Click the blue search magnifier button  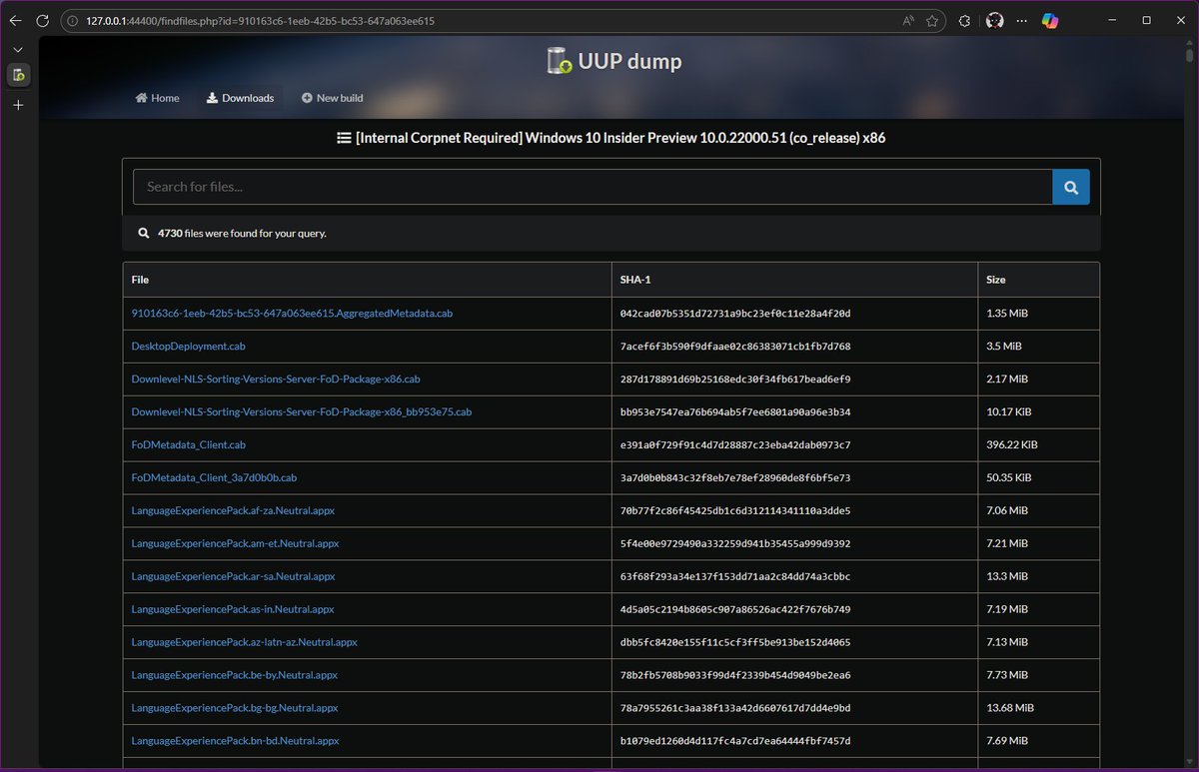point(1070,187)
